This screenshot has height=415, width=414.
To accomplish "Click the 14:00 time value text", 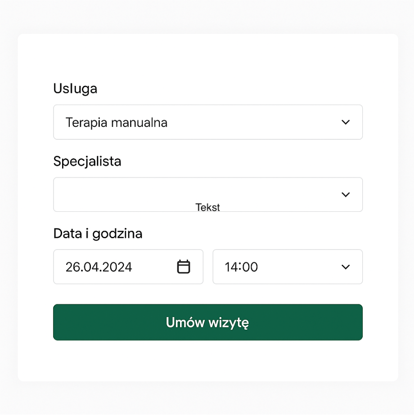I will coord(242,267).
